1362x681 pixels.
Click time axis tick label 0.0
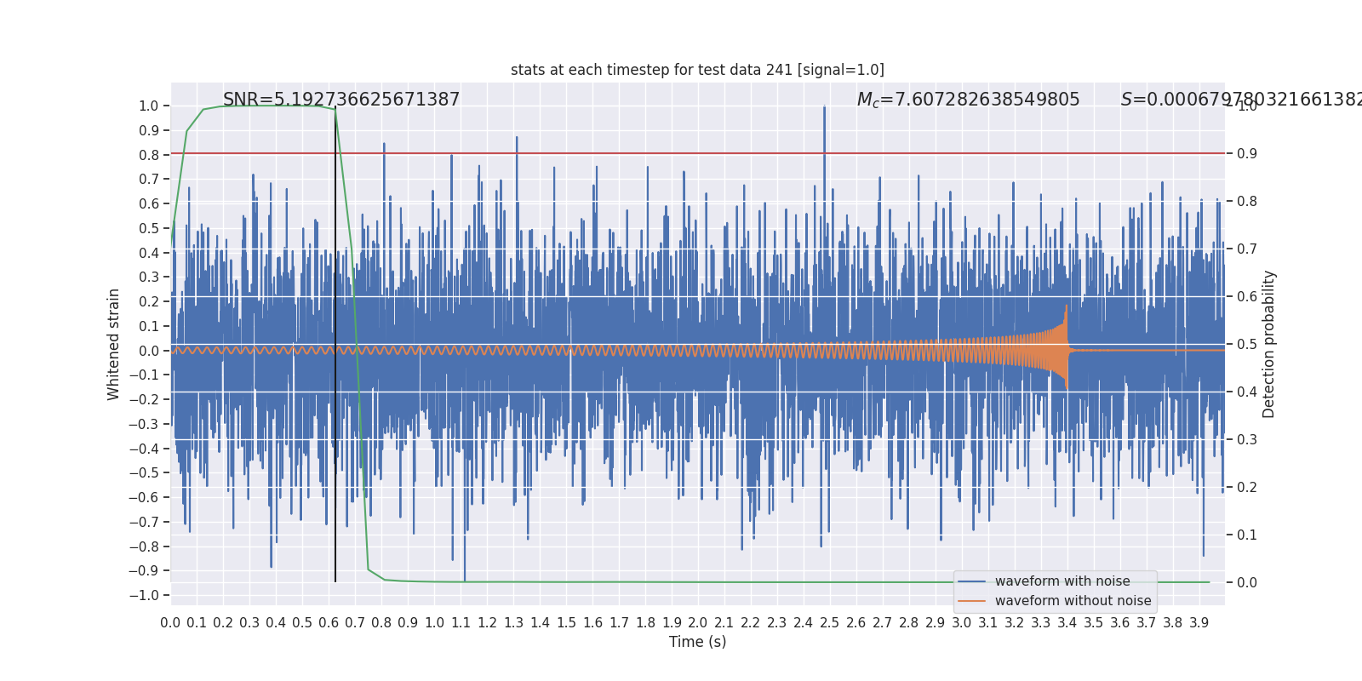[170, 623]
